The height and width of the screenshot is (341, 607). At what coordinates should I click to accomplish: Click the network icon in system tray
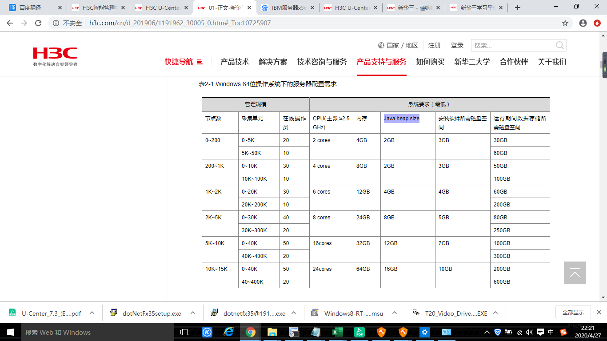[519, 332]
